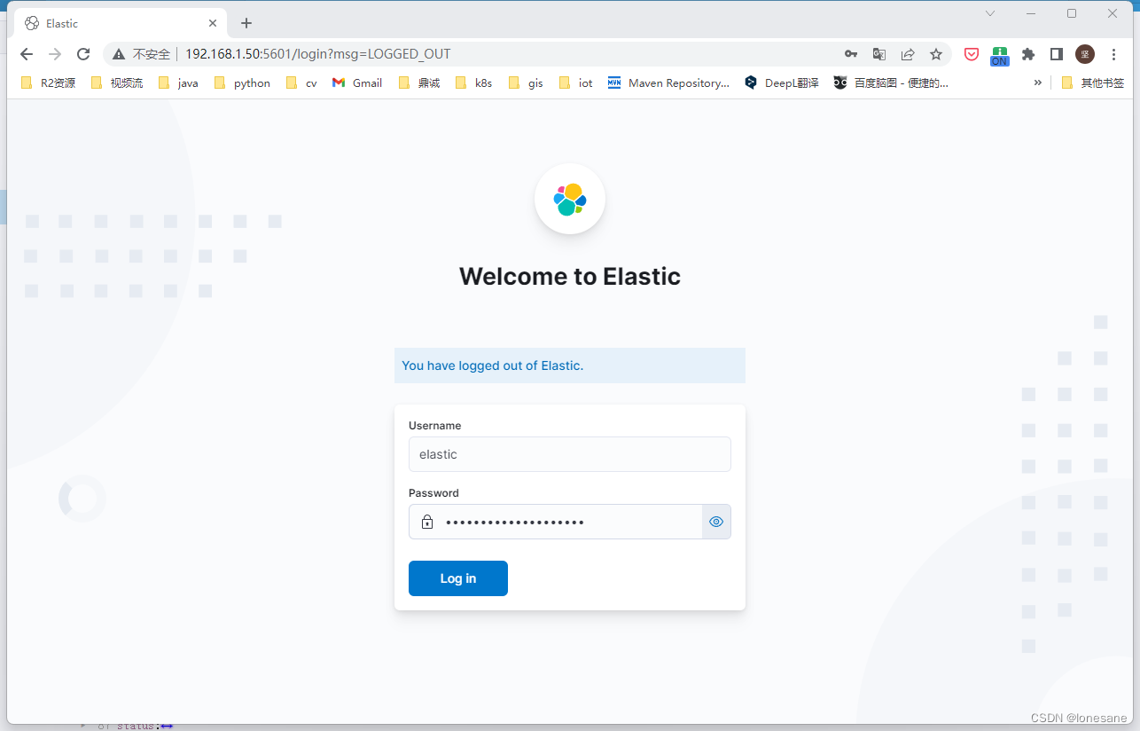Click the share page icon

coord(908,54)
